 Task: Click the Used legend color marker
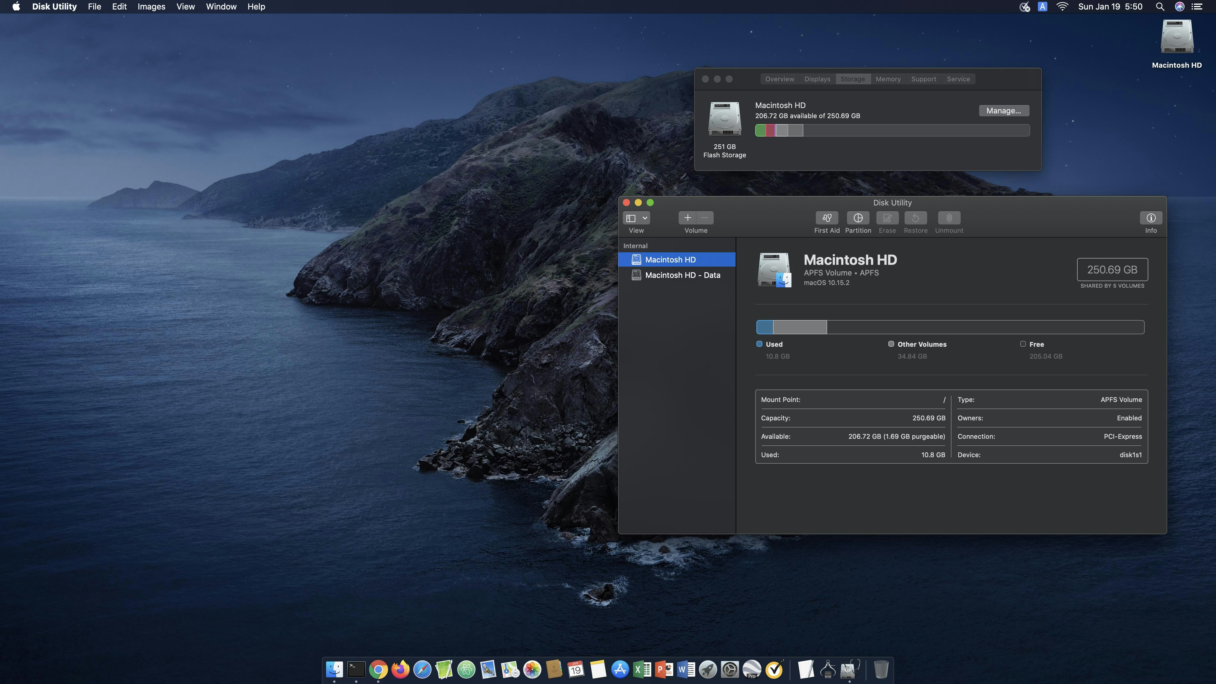point(759,344)
